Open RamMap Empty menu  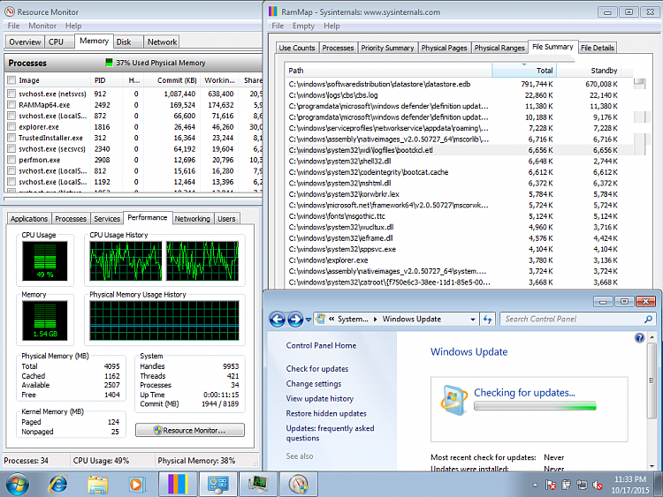[303, 26]
